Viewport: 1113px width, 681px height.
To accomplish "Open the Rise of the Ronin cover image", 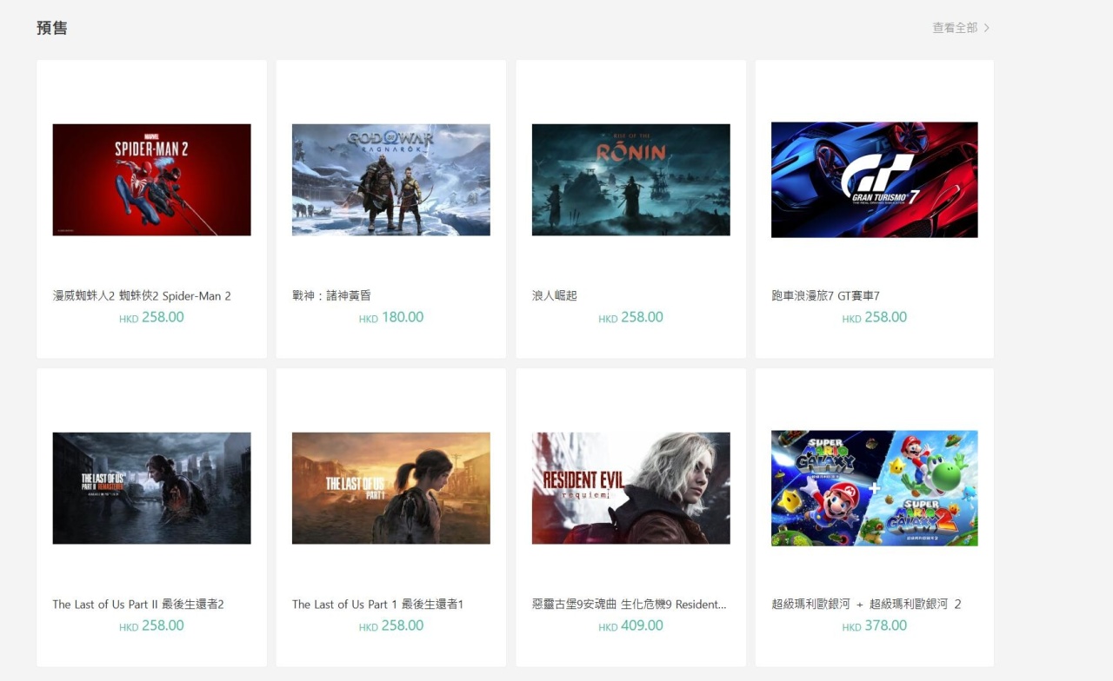I will click(x=630, y=180).
